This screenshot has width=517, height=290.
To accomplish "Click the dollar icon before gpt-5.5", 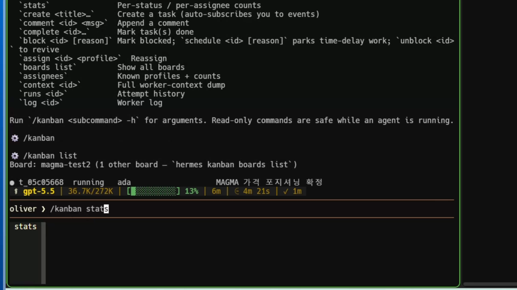I will [16, 191].
